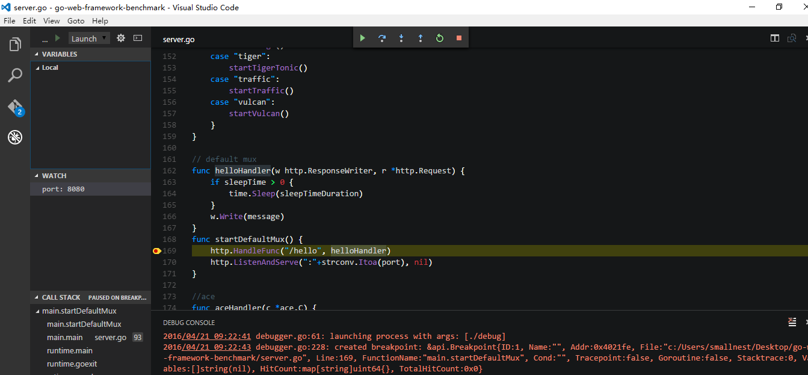Viewport: 808px width, 375px height.
Task: Open the debug console icon next to gear
Action: [138, 38]
